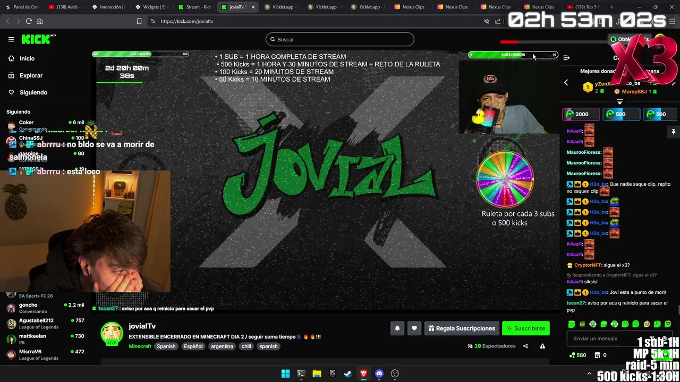
Task: Click the report warning icon
Action: (x=542, y=346)
